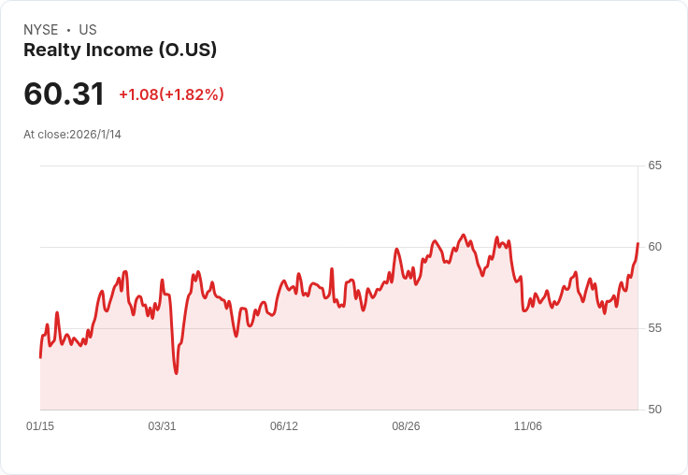Click the 60.31 current price
This screenshot has height=475, width=688.
click(x=64, y=94)
